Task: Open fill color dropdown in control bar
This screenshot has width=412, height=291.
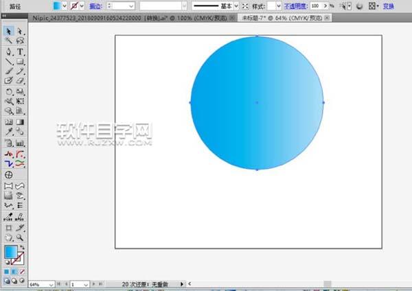Action: tap(65, 5)
